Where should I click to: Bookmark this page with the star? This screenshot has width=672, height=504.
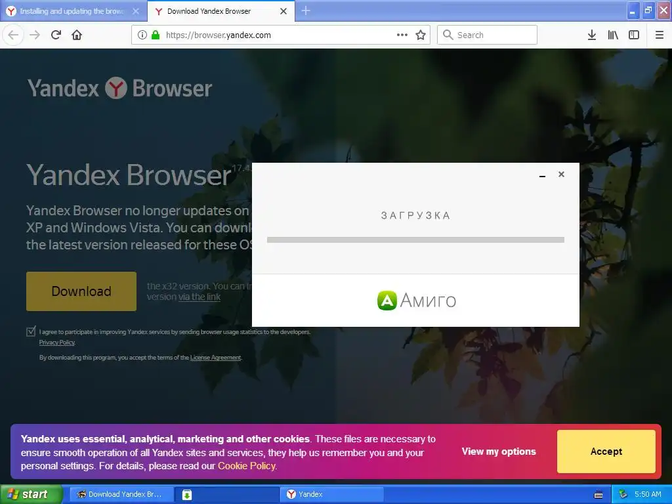(421, 35)
